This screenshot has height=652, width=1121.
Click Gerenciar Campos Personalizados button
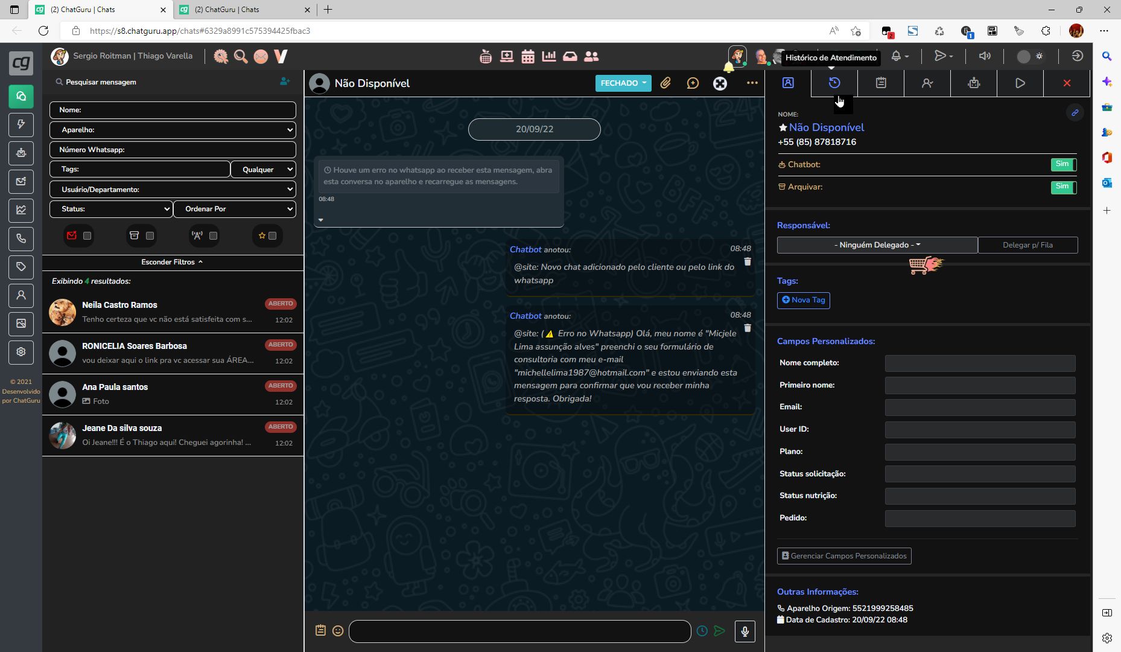click(x=844, y=556)
